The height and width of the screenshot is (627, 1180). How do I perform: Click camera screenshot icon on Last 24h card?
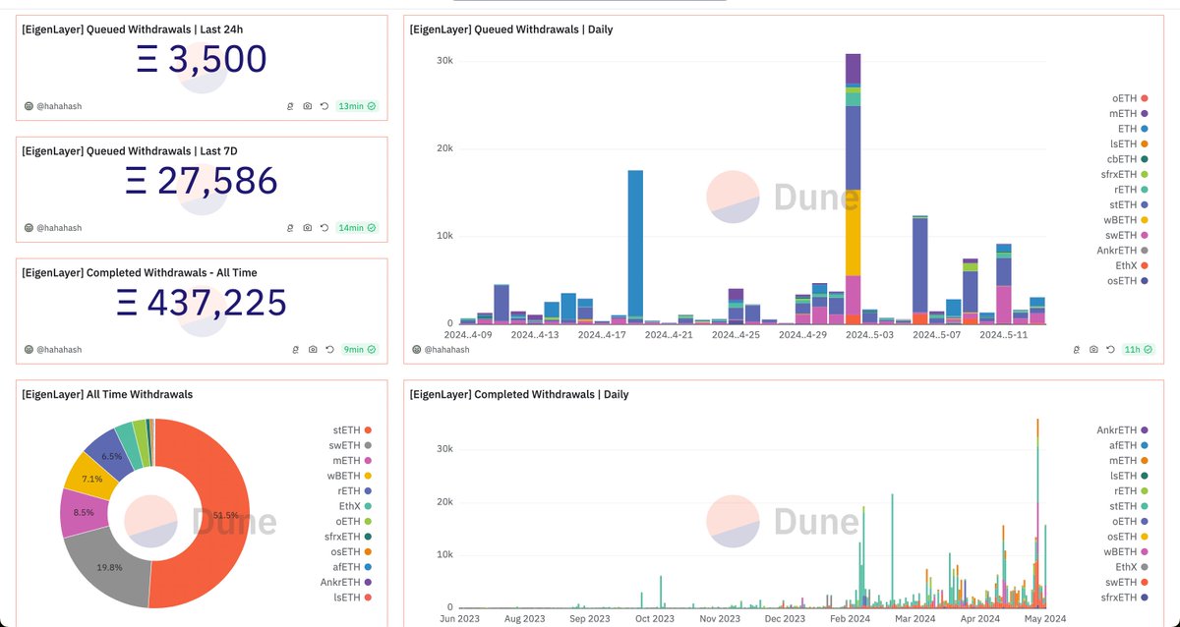click(308, 105)
